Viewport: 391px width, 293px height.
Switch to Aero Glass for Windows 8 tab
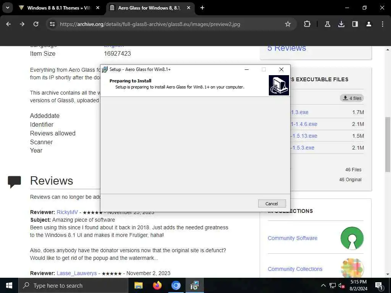point(149,8)
